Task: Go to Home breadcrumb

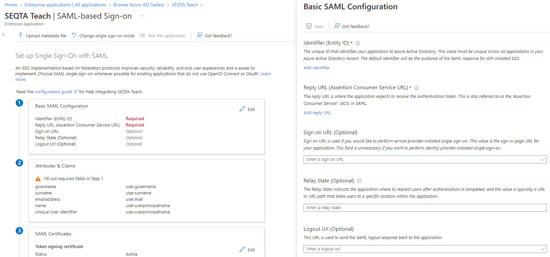Action: 11,5
